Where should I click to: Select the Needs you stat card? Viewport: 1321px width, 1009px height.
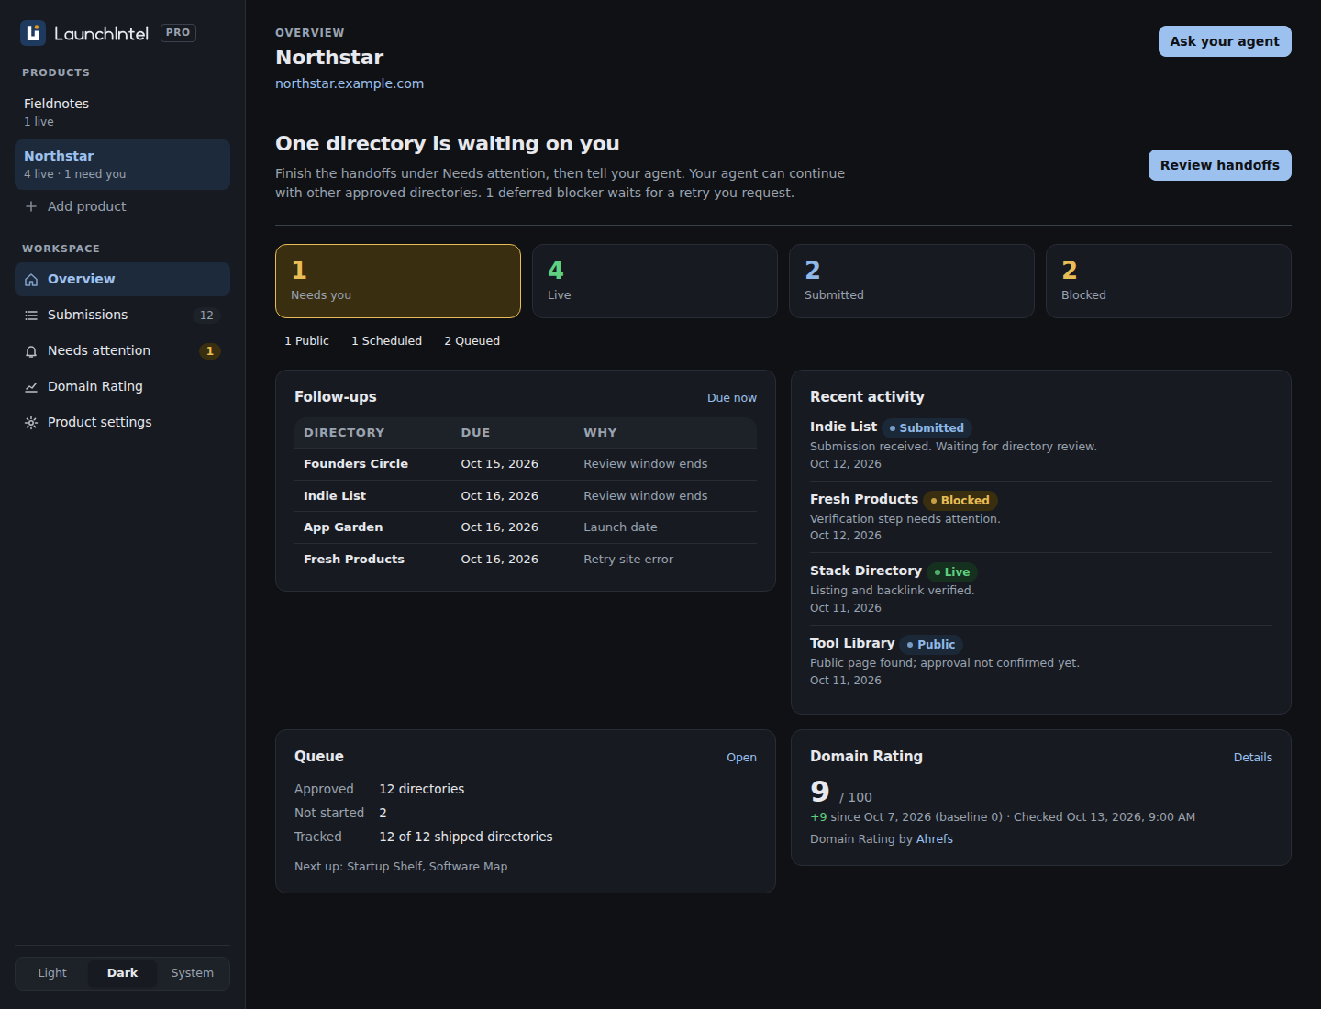398,282
